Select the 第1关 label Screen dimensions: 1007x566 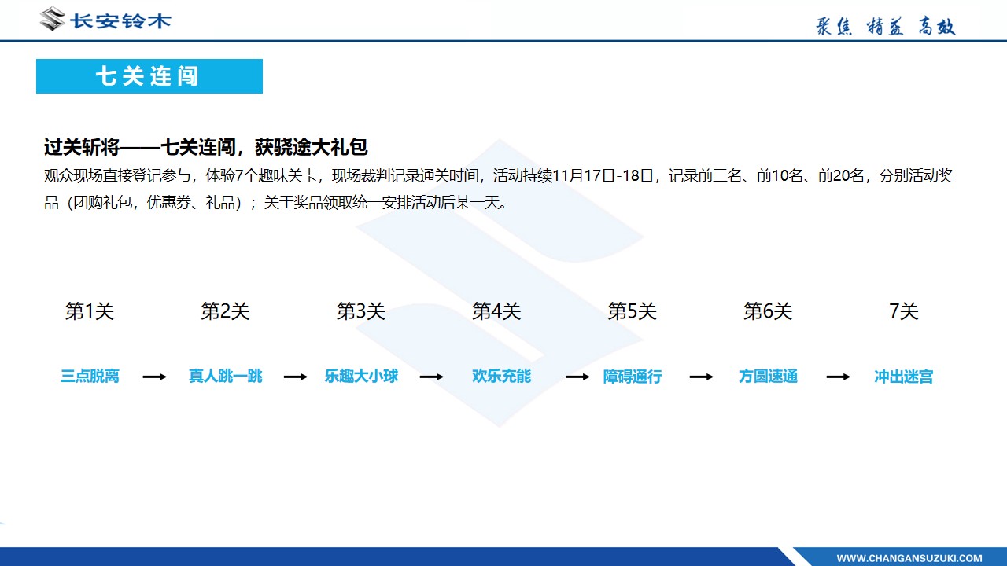(x=90, y=311)
